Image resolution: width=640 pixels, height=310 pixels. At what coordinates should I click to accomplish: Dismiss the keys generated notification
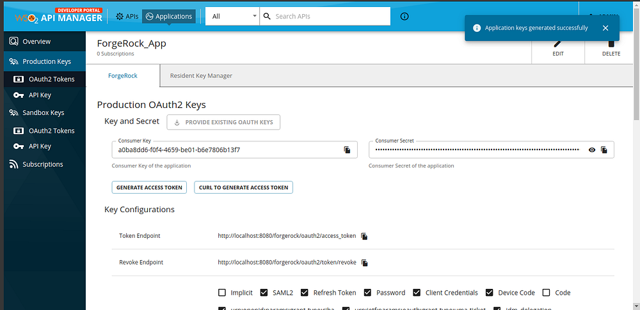click(605, 28)
